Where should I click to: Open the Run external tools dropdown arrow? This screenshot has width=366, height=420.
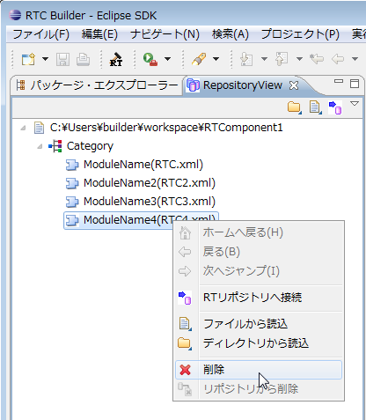(167, 59)
